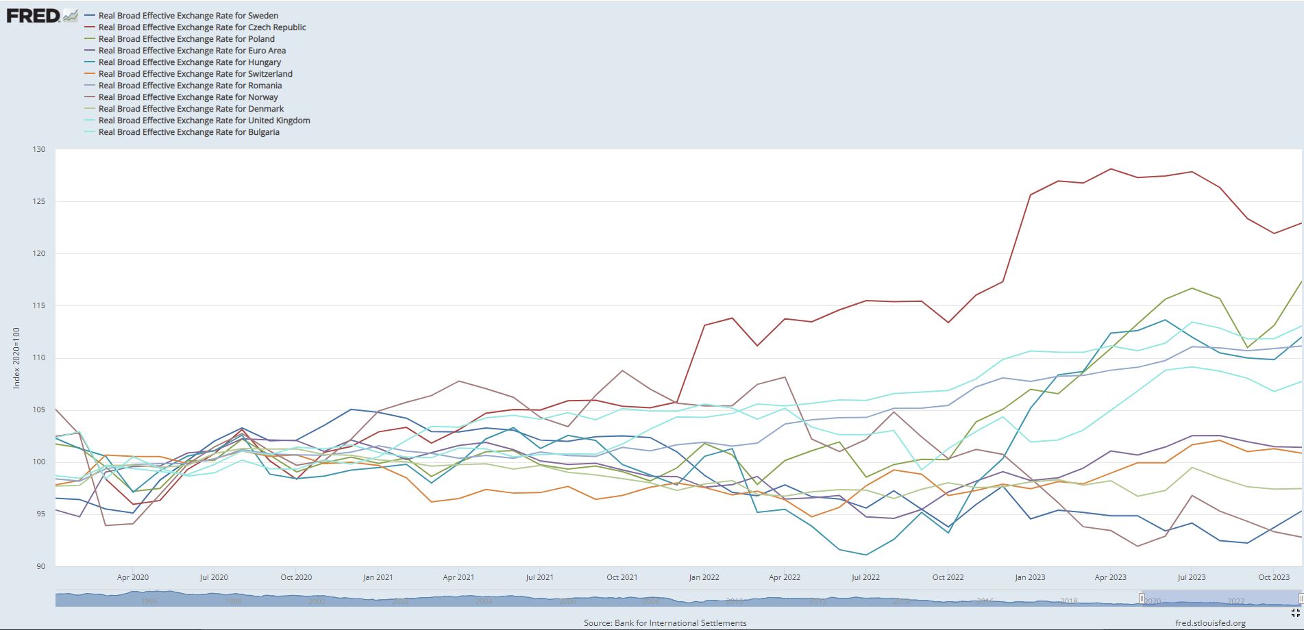
Task: Click the Index 2020=100 axis title
Action: [x=16, y=358]
